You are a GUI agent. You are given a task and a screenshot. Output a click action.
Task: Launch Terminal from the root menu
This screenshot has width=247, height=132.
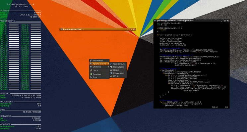(x=99, y=61)
